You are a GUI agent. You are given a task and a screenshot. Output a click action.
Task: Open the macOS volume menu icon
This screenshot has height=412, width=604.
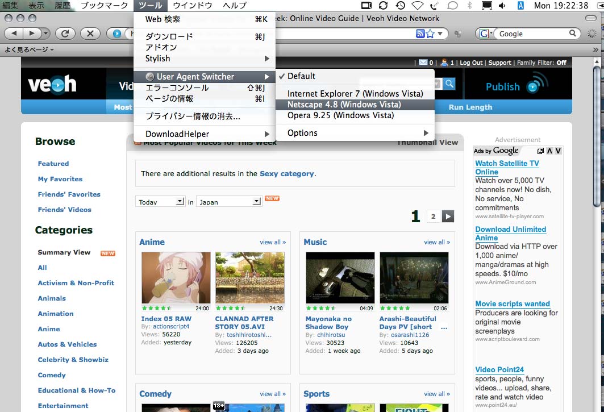point(502,5)
